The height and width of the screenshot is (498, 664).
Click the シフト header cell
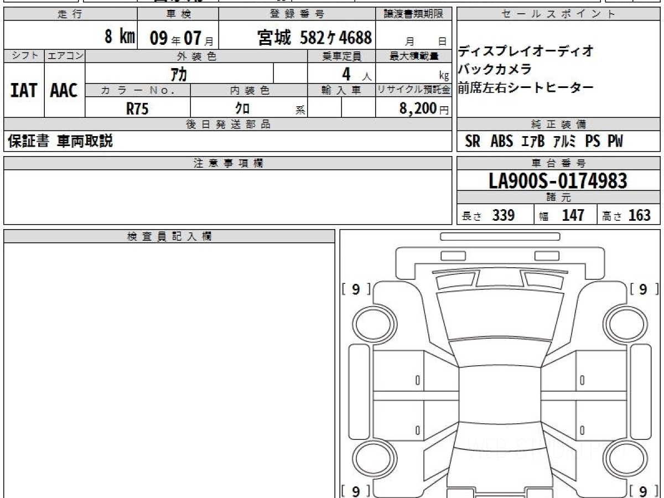pyautogui.click(x=24, y=56)
